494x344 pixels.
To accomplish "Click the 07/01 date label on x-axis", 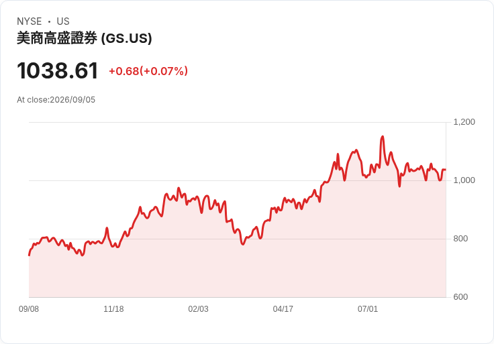I will point(368,309).
